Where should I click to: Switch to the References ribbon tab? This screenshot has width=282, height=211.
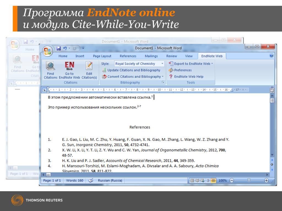pos(128,56)
